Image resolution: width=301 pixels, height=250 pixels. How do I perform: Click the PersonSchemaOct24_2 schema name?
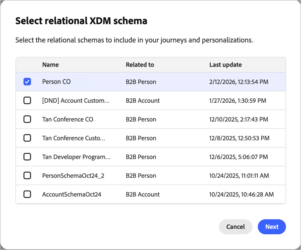click(73, 175)
